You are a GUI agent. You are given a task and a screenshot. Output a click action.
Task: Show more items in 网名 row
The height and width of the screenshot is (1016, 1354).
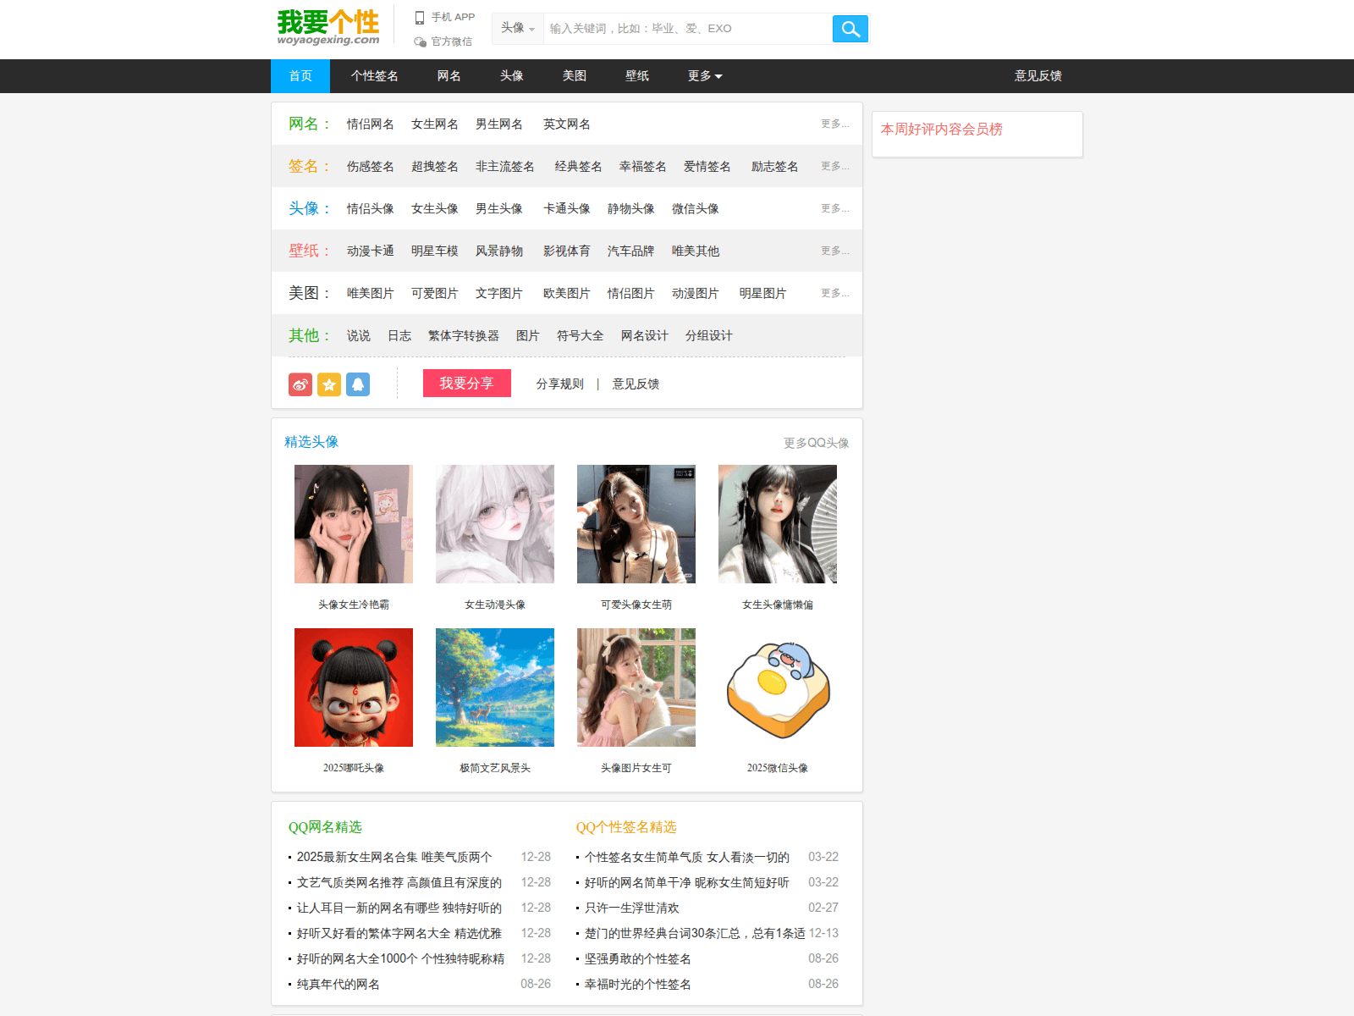coord(834,124)
